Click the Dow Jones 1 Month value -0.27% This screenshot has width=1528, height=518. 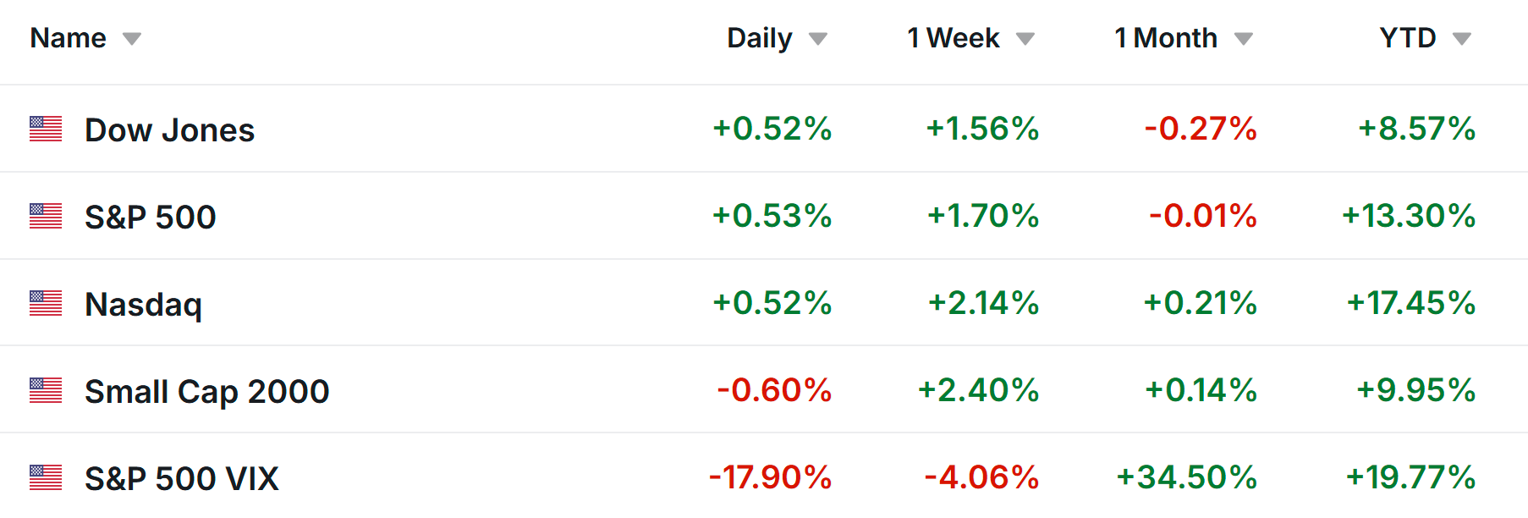(1200, 129)
